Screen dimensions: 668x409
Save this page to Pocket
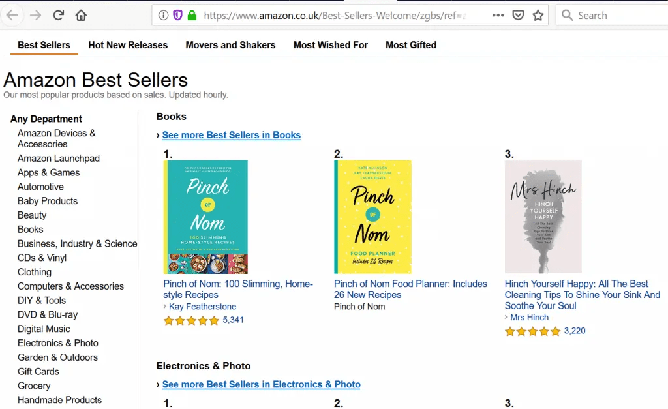tap(517, 14)
